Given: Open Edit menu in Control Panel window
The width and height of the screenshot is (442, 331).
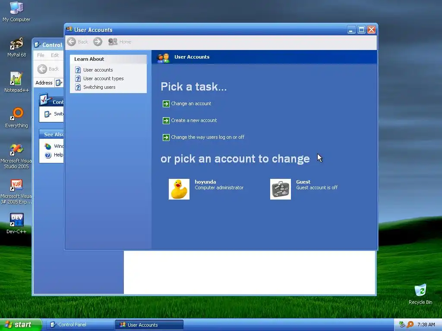Looking at the screenshot, I should tap(55, 55).
